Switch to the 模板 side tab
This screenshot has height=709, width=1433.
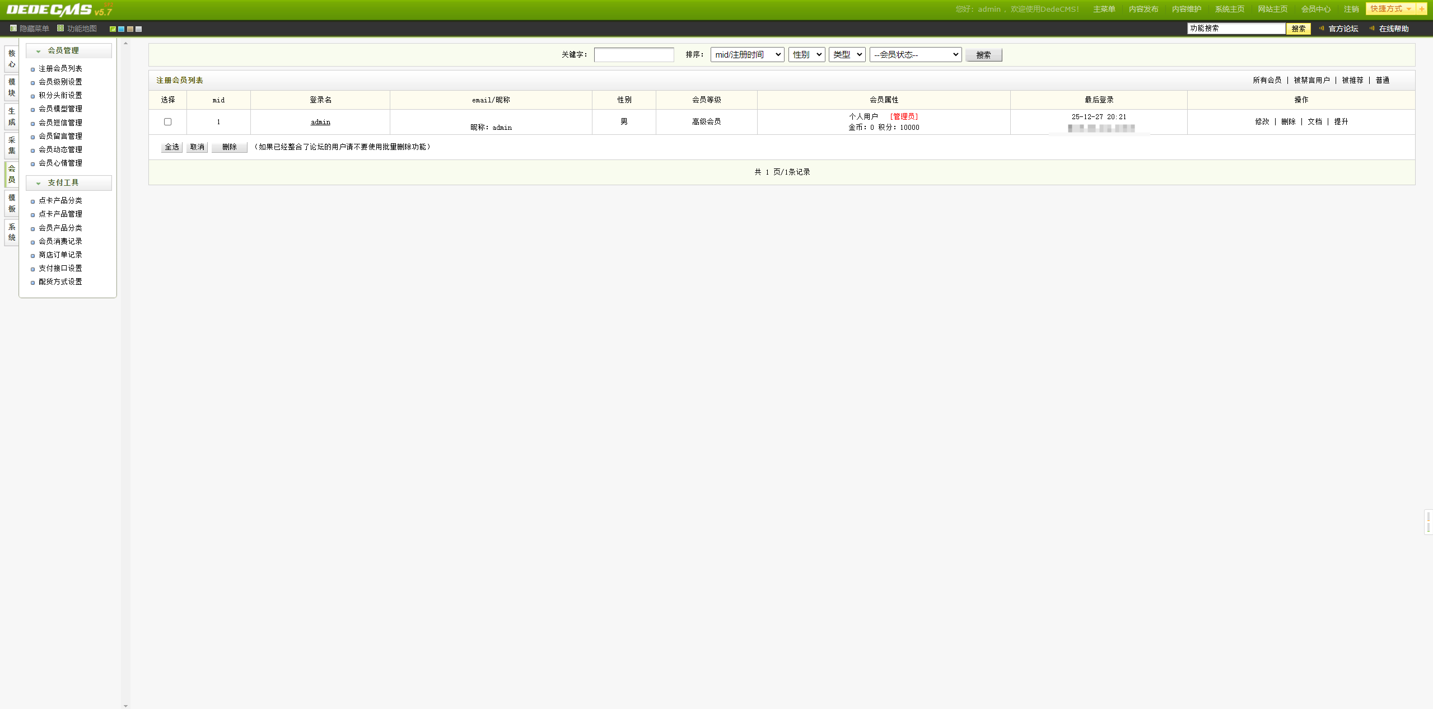[x=12, y=203]
